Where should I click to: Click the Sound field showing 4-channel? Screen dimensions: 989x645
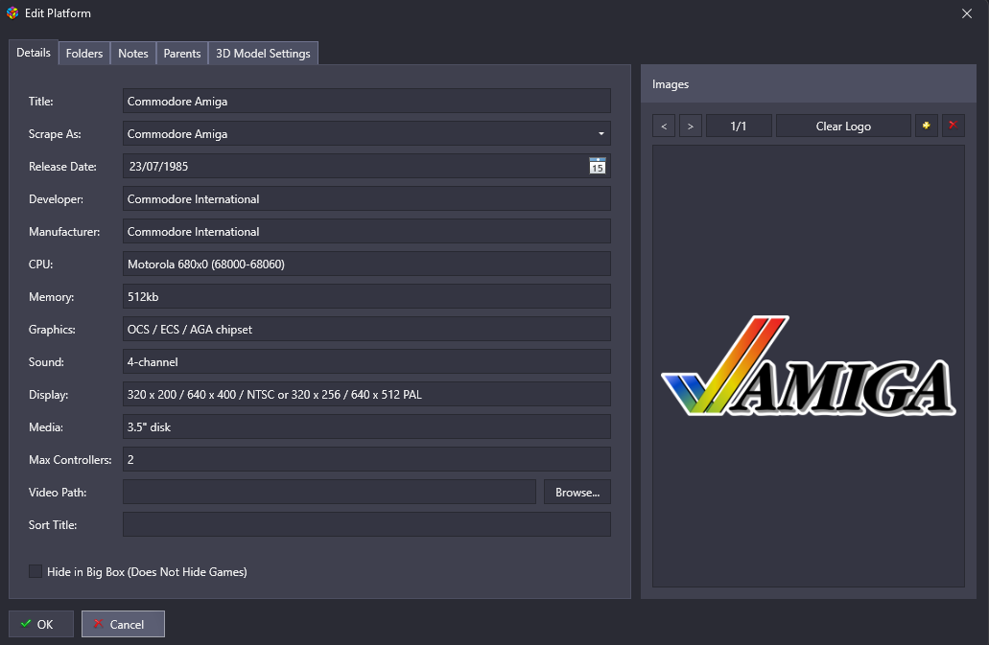(366, 361)
